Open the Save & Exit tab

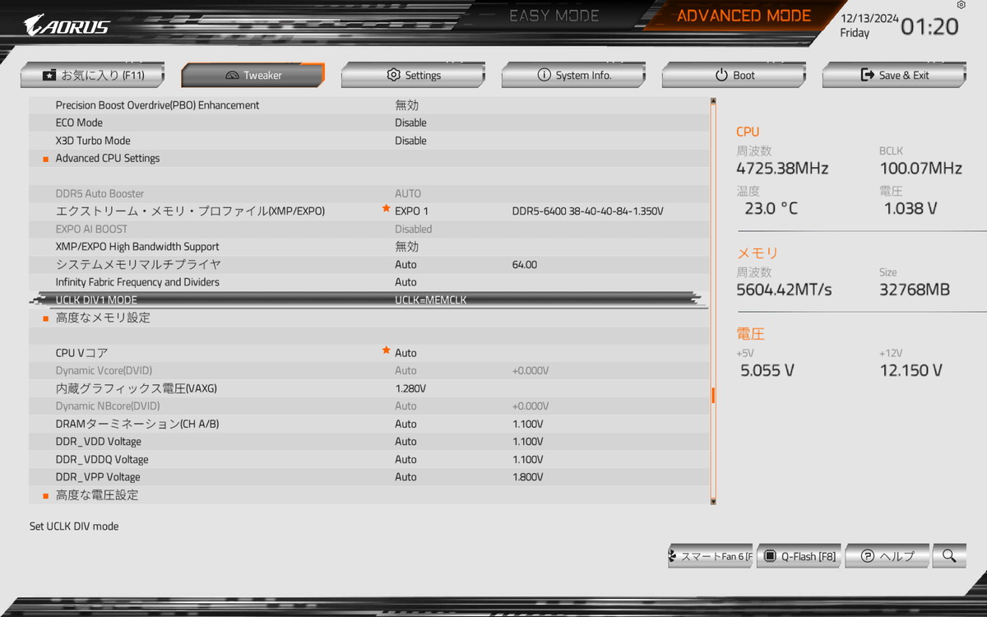coord(894,75)
